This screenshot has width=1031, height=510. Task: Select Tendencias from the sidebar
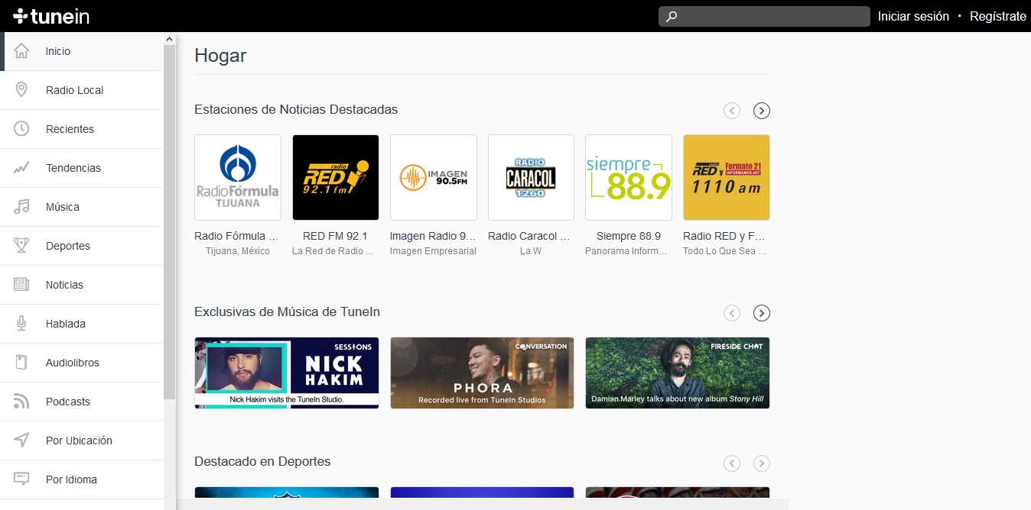point(82,168)
